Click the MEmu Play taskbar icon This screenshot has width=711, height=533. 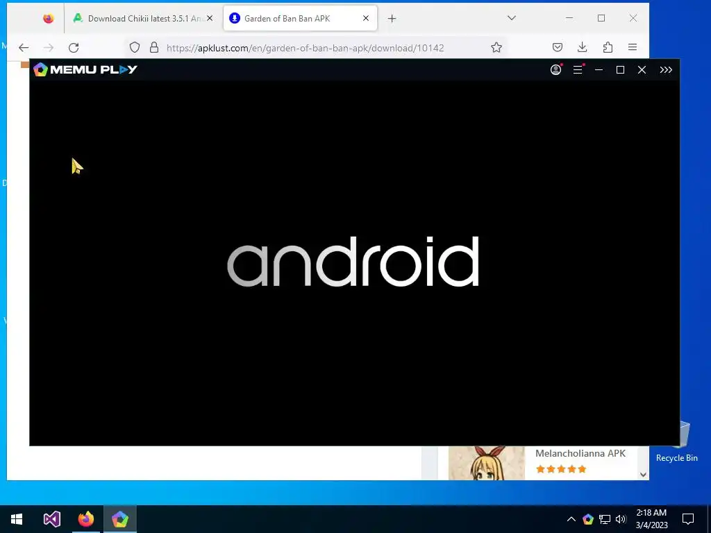pos(120,519)
